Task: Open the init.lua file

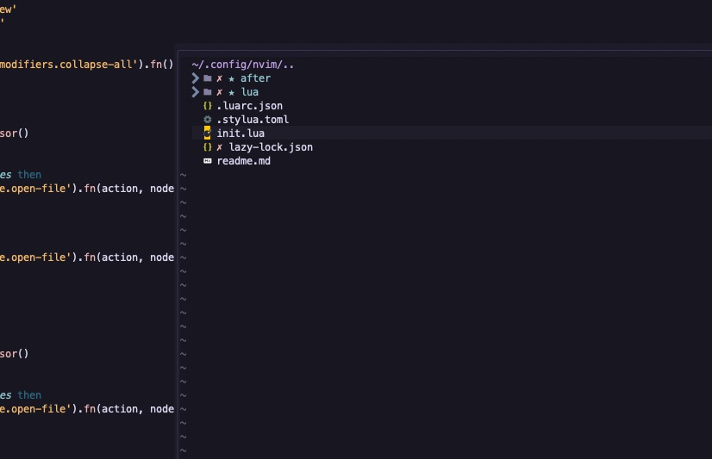Action: tap(240, 133)
